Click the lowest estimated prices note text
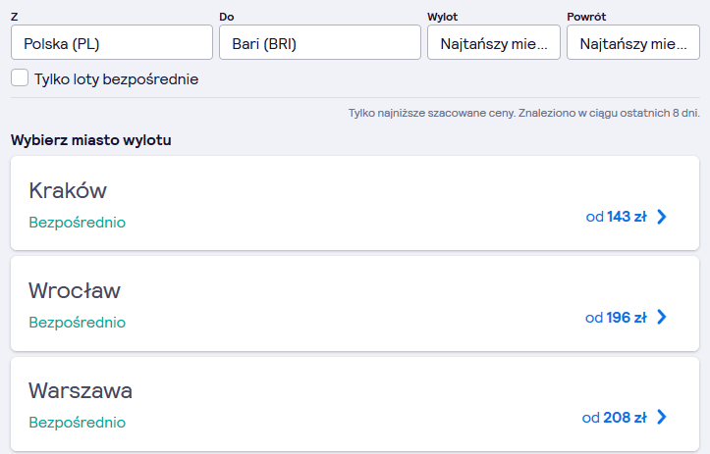The image size is (710, 454). [523, 113]
